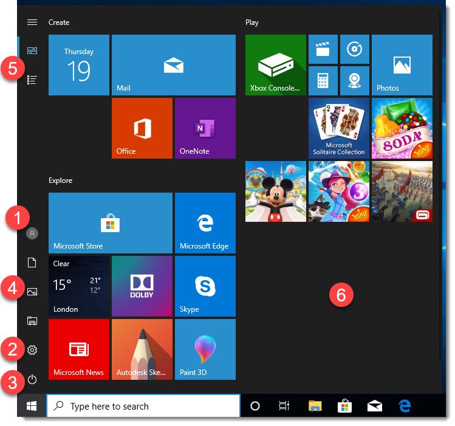Screen dimensions: 455x426
Task: Launch the Skype tile
Action: [x=205, y=286]
